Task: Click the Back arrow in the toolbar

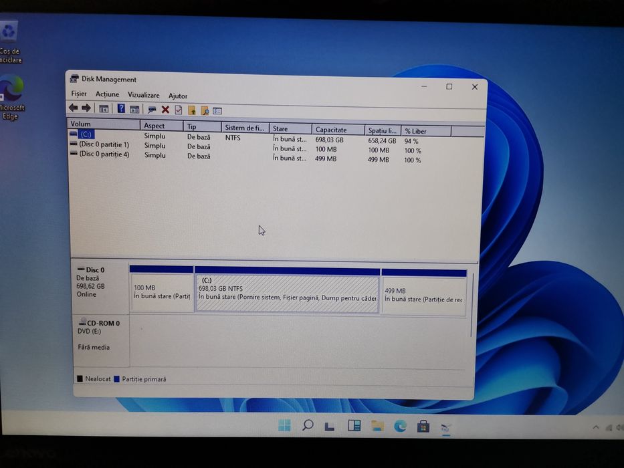Action: coord(73,108)
